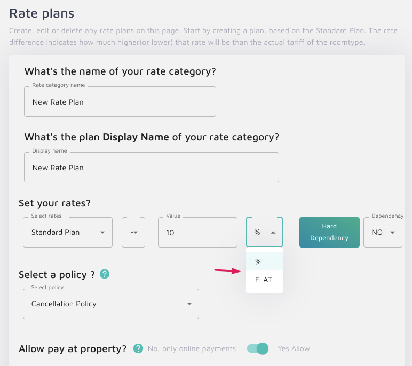The width and height of the screenshot is (412, 366).
Task: Choose the FLAT option in the list
Action: (x=264, y=280)
